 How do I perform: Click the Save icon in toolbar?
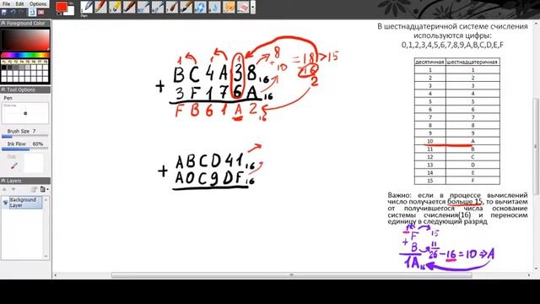click(4, 13)
